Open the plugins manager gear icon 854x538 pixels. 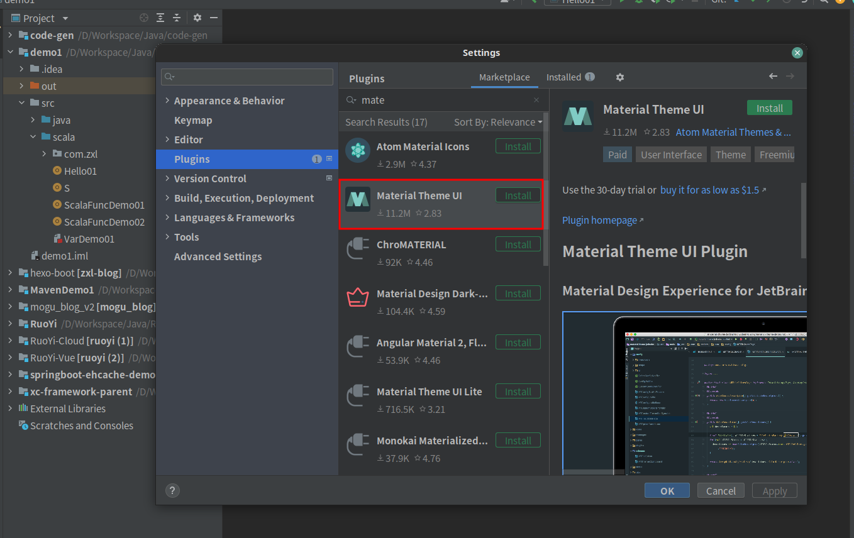point(620,77)
